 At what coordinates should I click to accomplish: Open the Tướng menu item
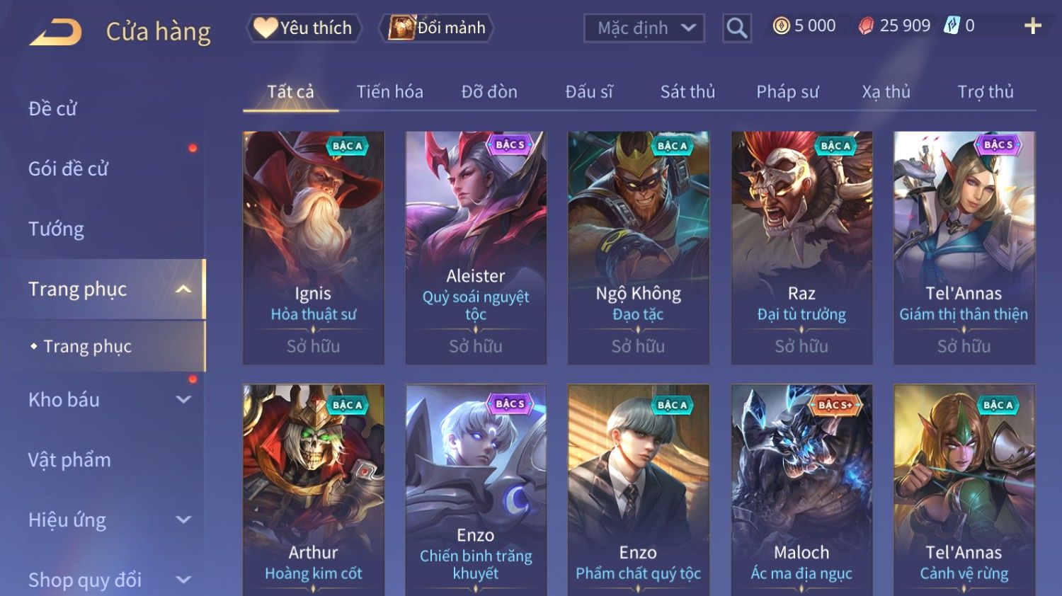(57, 229)
